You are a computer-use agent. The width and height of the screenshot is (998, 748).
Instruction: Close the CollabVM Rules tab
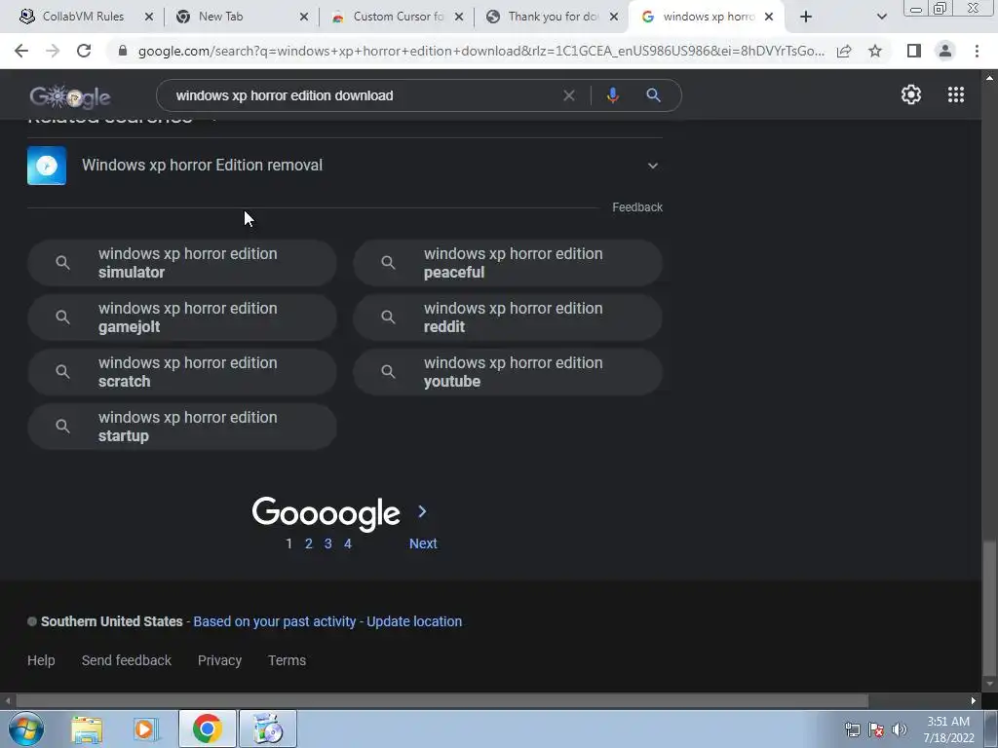tap(149, 17)
